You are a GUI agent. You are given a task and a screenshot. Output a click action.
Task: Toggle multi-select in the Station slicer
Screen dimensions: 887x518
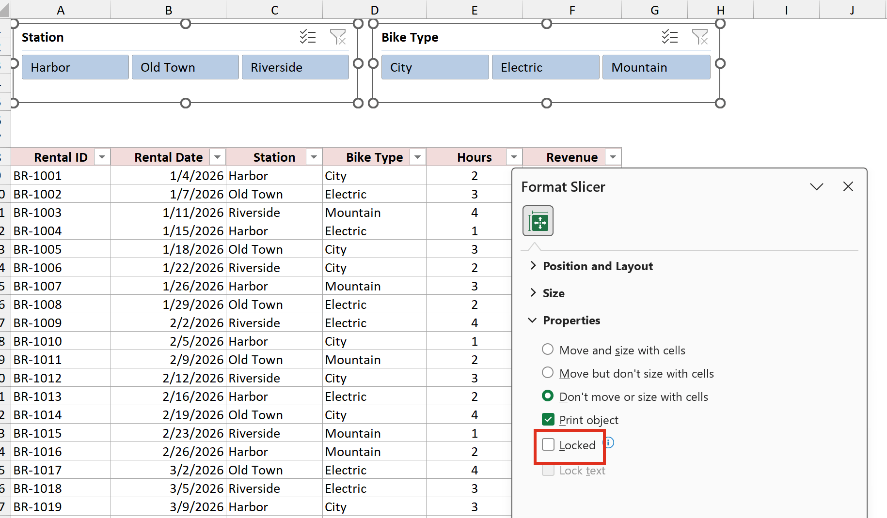click(308, 37)
